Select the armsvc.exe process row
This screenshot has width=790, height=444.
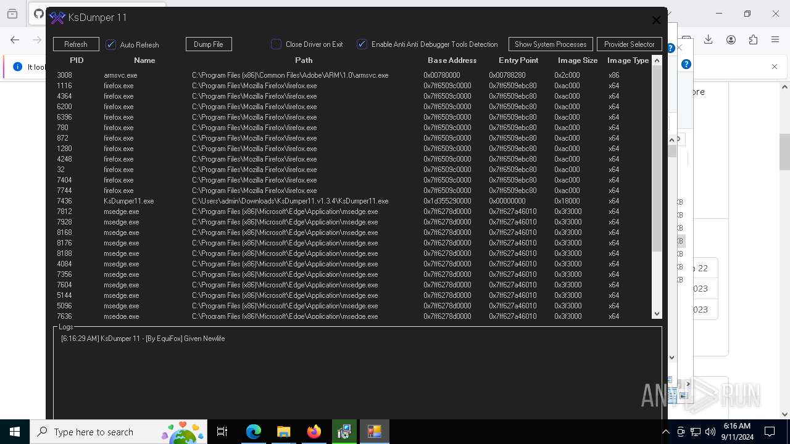[x=352, y=75]
